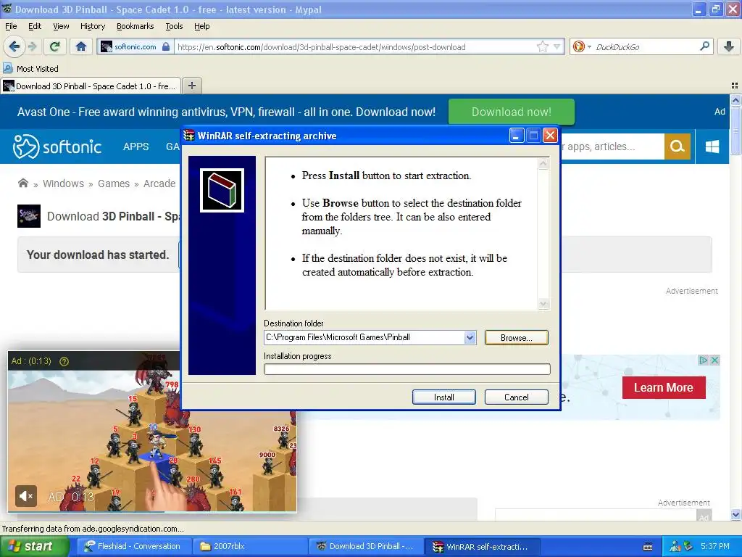Open the browser home page icon
This screenshot has height=557, width=742.
click(x=81, y=46)
